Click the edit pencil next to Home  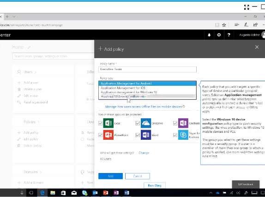point(29,48)
